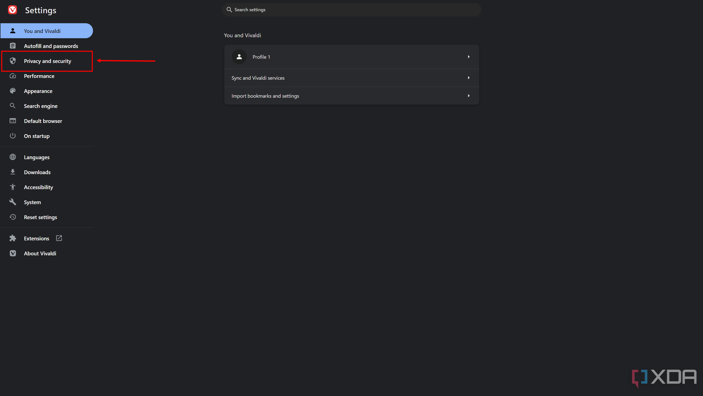This screenshot has width=703, height=396.
Task: Select the Default browser settings tab
Action: [43, 121]
